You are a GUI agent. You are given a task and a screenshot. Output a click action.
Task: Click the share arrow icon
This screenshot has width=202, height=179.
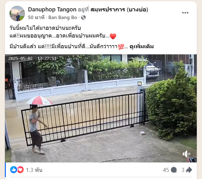pyautogui.click(x=189, y=170)
